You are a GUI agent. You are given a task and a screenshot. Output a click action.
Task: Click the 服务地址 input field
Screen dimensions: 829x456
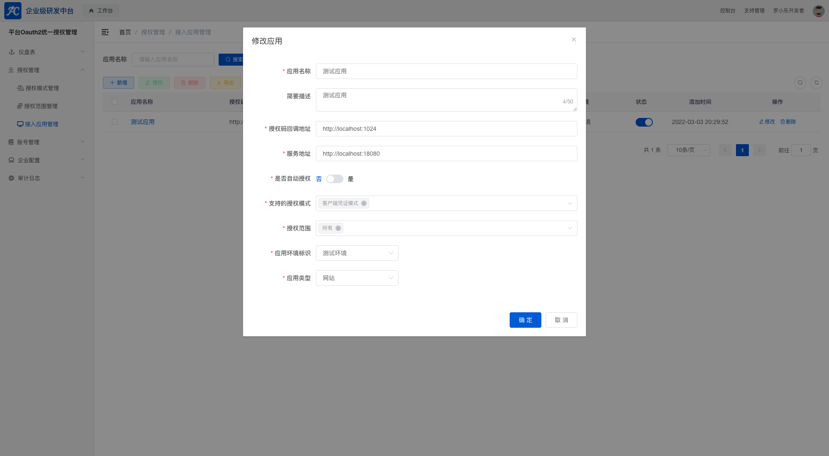click(446, 154)
